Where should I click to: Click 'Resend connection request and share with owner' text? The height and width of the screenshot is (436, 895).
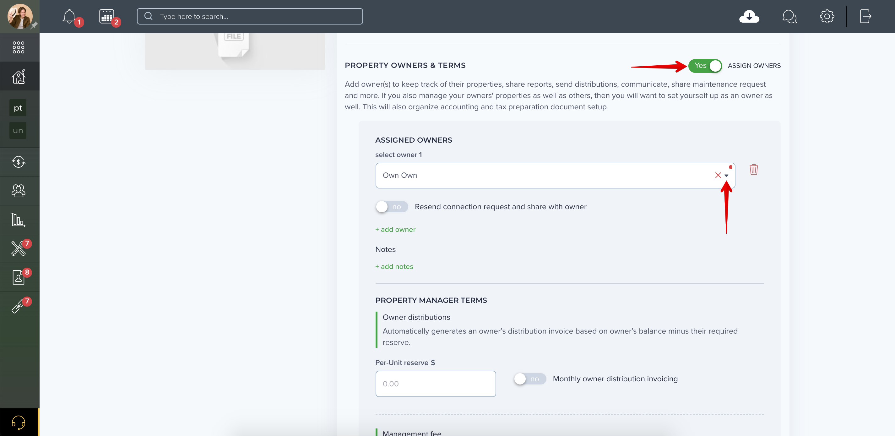pyautogui.click(x=501, y=207)
